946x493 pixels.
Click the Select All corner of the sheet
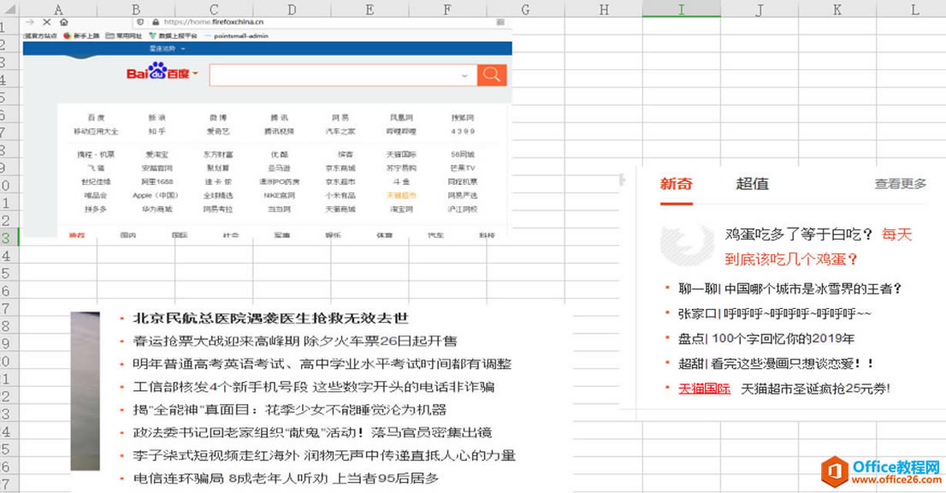9,9
